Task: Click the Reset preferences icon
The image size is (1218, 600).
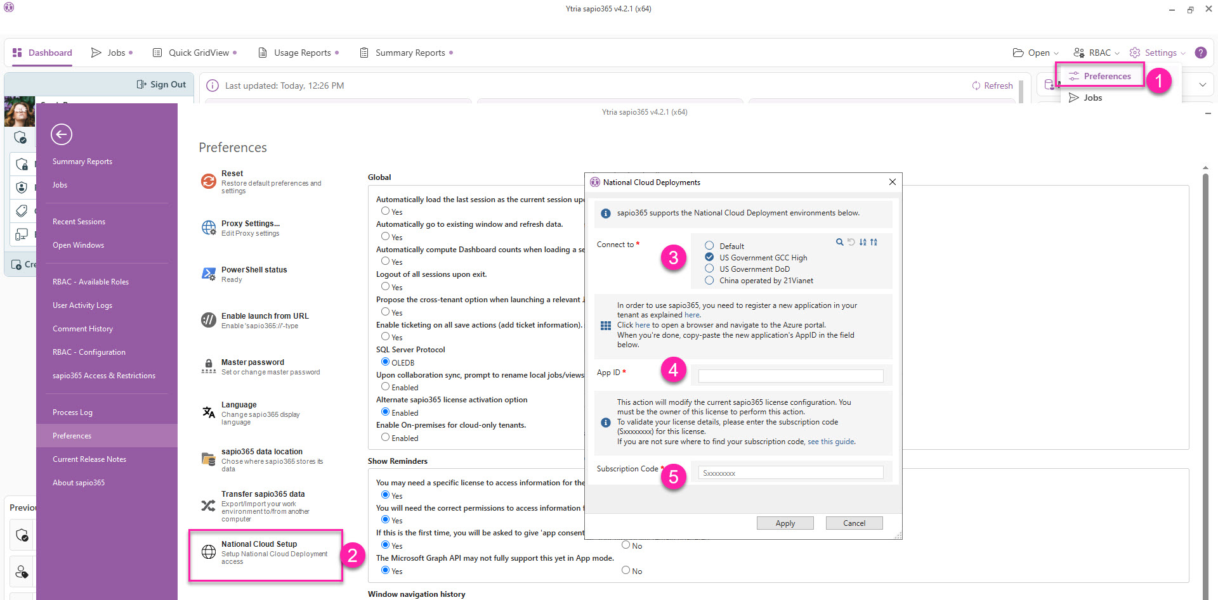Action: 209,181
